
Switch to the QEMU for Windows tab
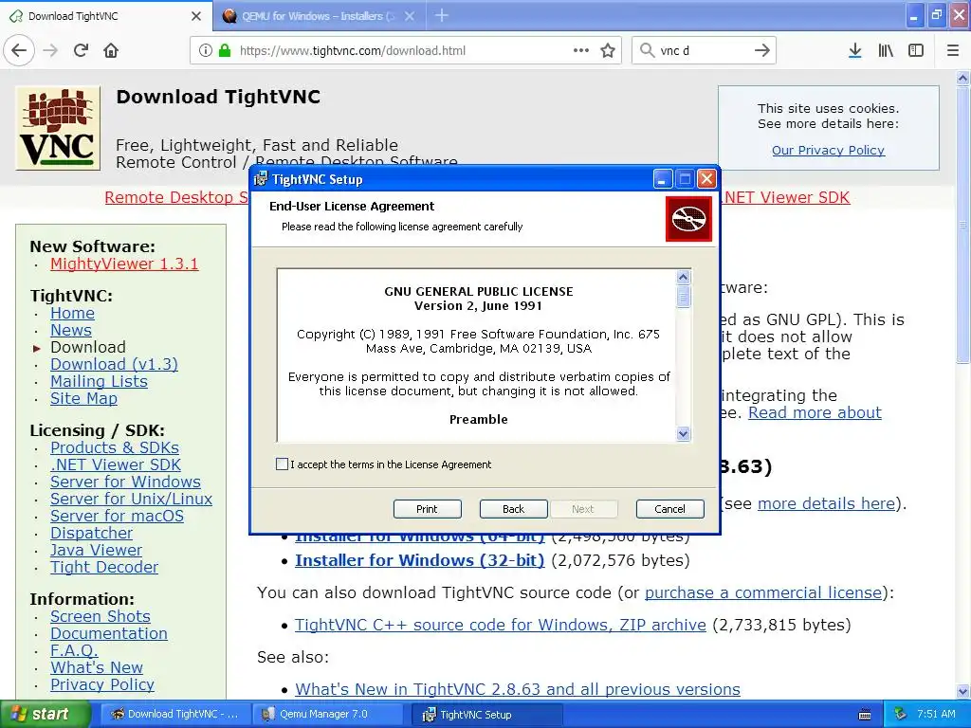point(319,15)
